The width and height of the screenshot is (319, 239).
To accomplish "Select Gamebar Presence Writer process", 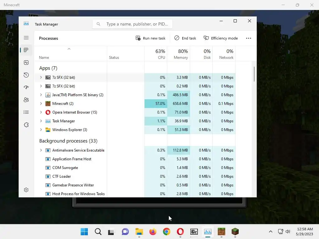I will pyautogui.click(x=135, y=185).
